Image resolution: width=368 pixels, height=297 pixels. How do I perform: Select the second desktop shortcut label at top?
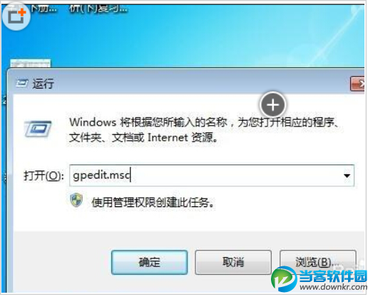pos(98,9)
